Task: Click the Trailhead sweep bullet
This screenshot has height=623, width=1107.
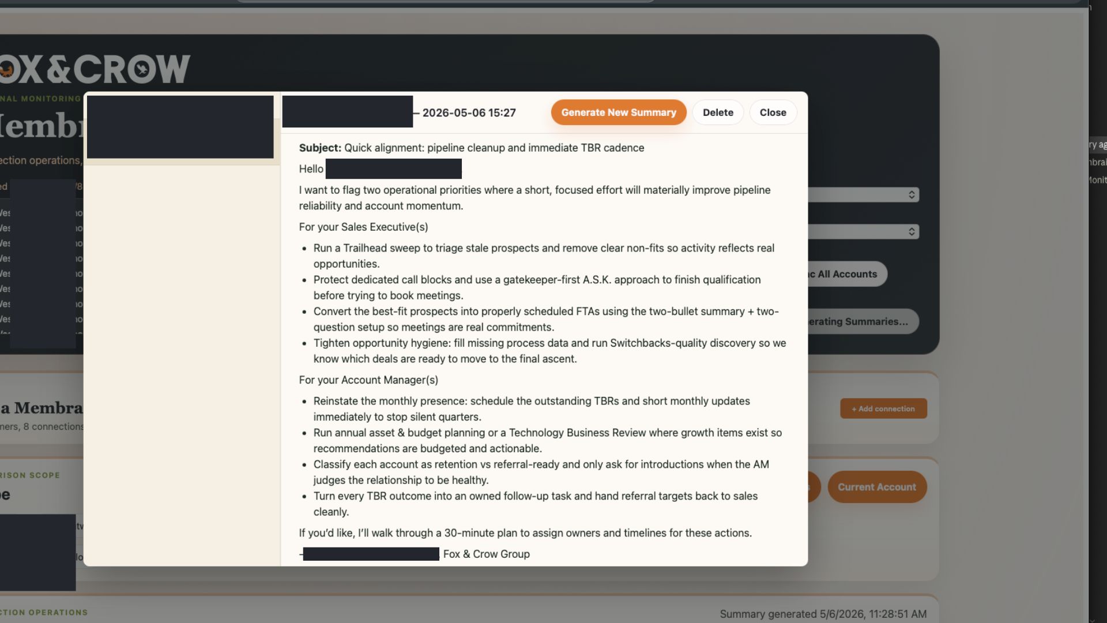Action: [x=544, y=256]
